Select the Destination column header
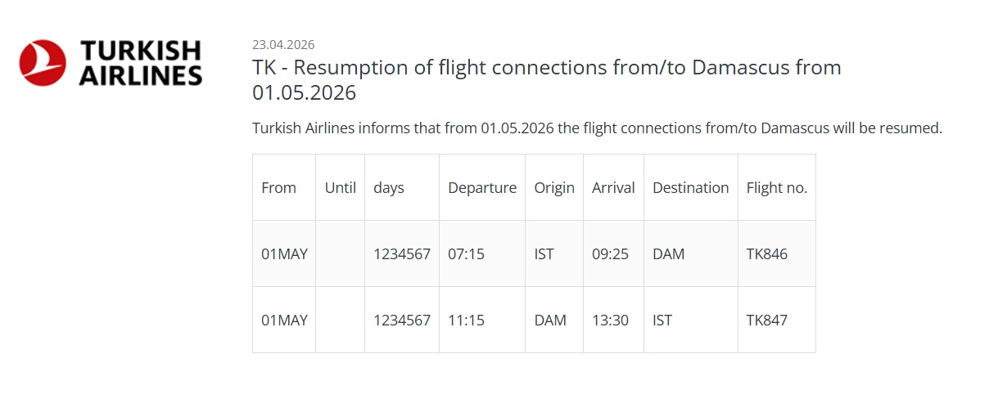Screen dimensions: 989x408 click(x=690, y=187)
